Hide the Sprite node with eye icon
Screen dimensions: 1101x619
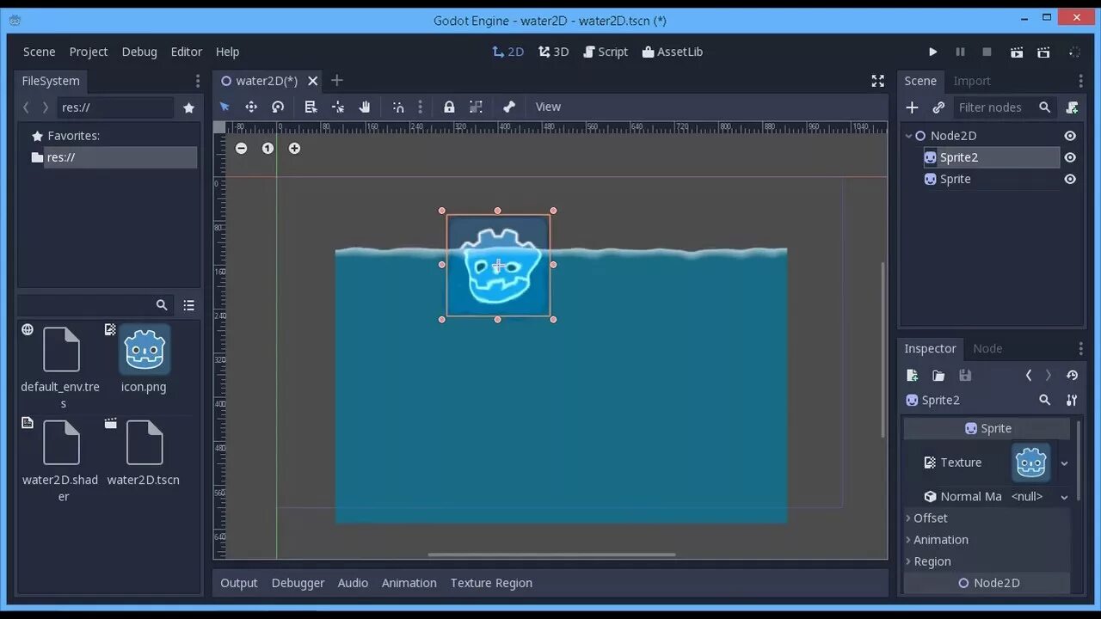pyautogui.click(x=1070, y=179)
